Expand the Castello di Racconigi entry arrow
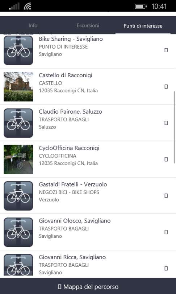The image size is (176, 294). pos(166,87)
